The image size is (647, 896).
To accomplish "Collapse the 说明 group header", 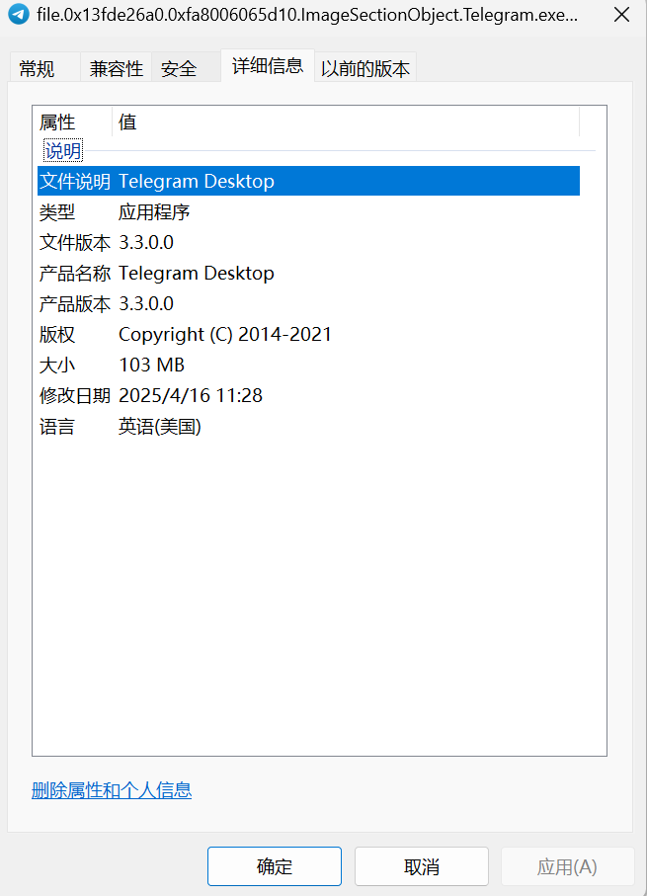I will tap(63, 151).
